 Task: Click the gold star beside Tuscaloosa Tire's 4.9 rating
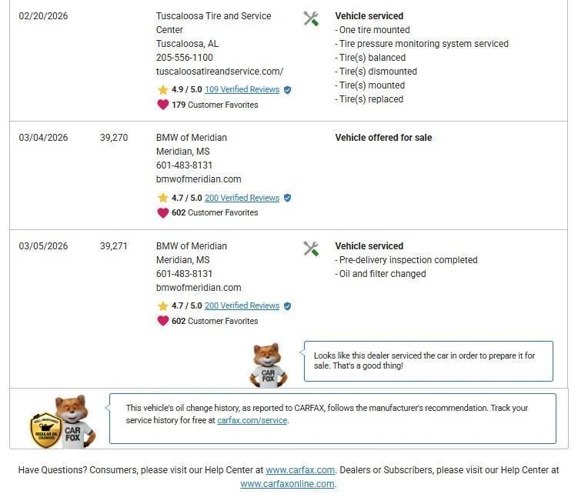(x=162, y=90)
